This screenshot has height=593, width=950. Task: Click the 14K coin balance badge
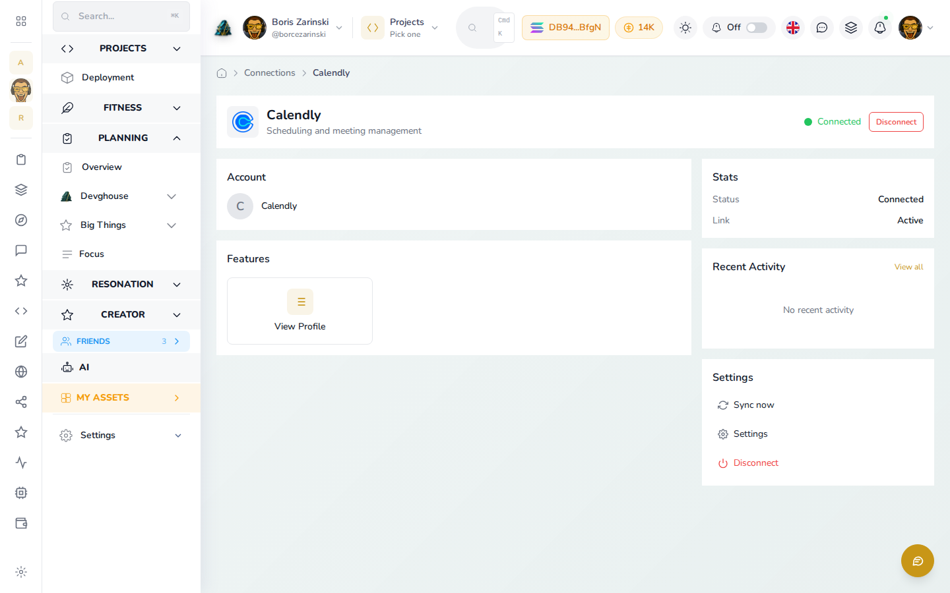(x=639, y=28)
